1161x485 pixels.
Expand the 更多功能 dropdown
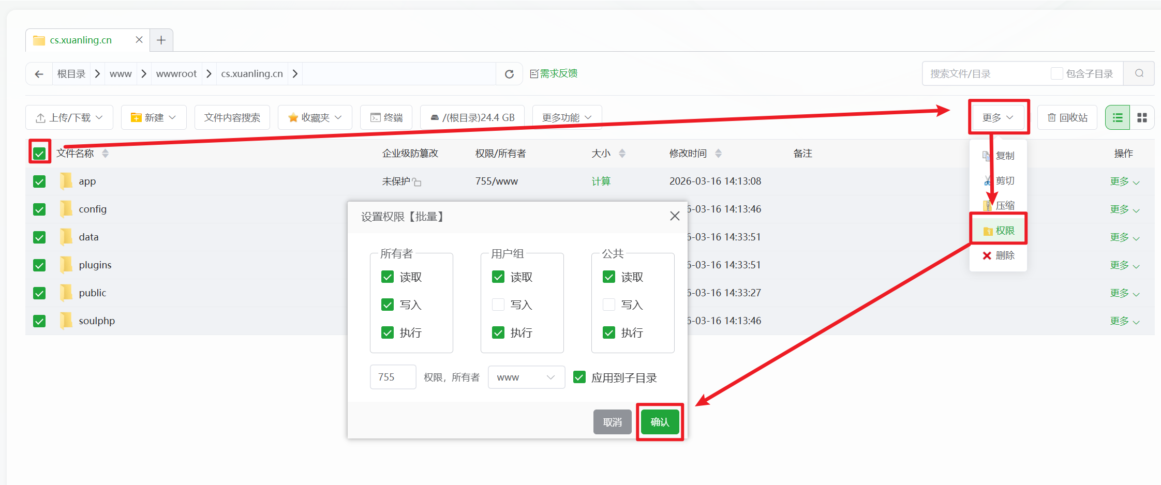coord(566,117)
